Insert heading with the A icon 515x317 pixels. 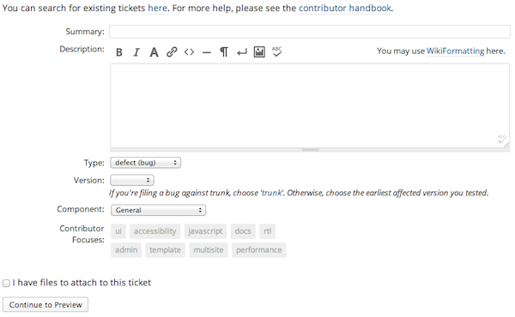[x=154, y=52]
